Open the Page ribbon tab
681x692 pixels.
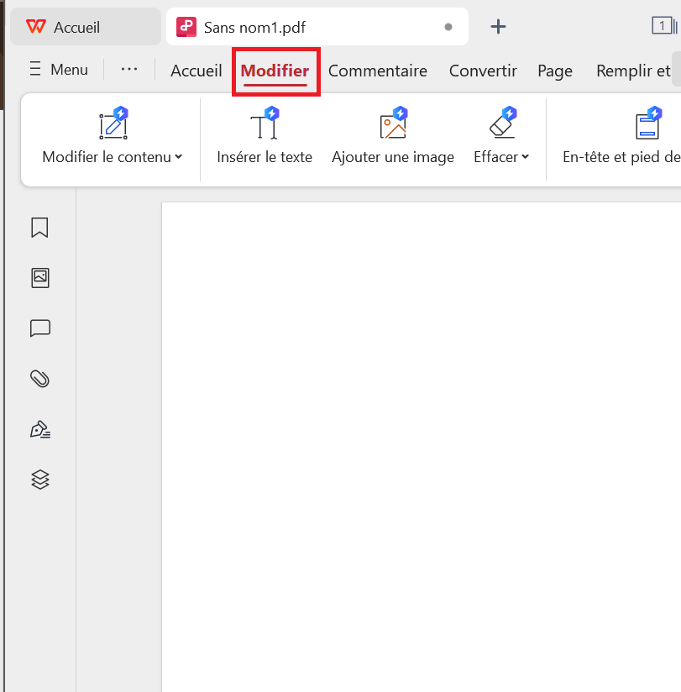[555, 71]
